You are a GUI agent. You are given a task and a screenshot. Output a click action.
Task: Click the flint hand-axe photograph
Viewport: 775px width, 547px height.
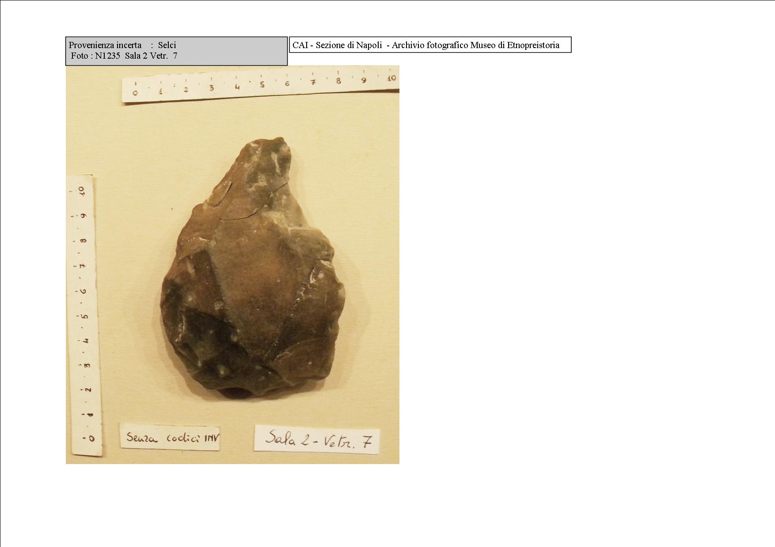pos(232,265)
